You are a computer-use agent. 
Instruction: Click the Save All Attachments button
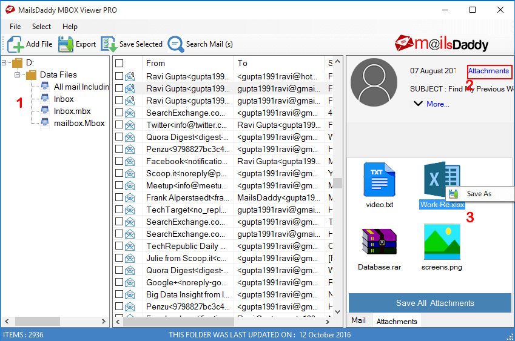pyautogui.click(x=430, y=303)
